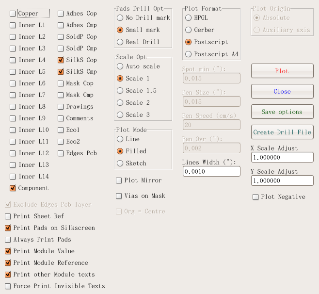The height and width of the screenshot is (294, 319).
Task: Turn on Force Print Invisible Texts
Action: (x=8, y=286)
